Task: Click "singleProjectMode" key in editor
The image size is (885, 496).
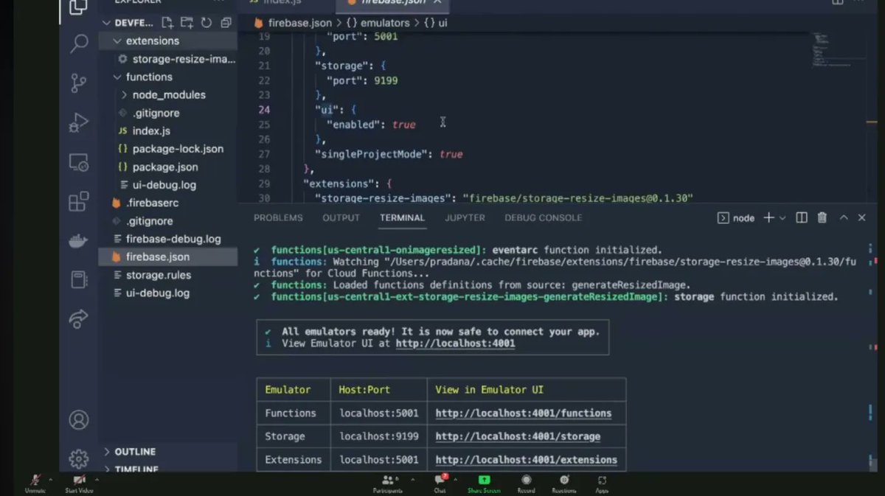Action: click(x=374, y=154)
